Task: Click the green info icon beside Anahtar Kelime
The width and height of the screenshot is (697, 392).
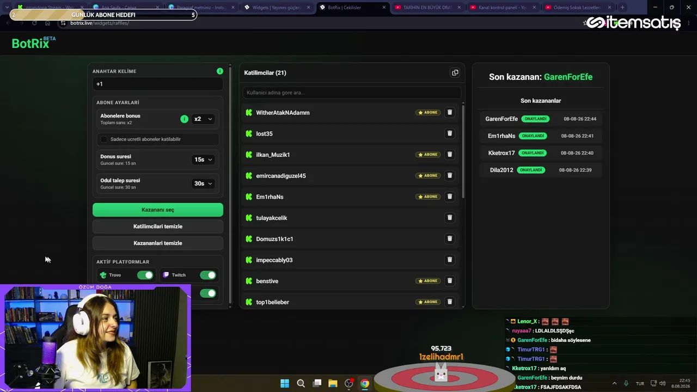Action: [220, 71]
